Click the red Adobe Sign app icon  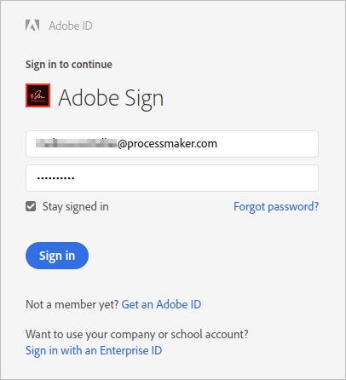click(37, 95)
